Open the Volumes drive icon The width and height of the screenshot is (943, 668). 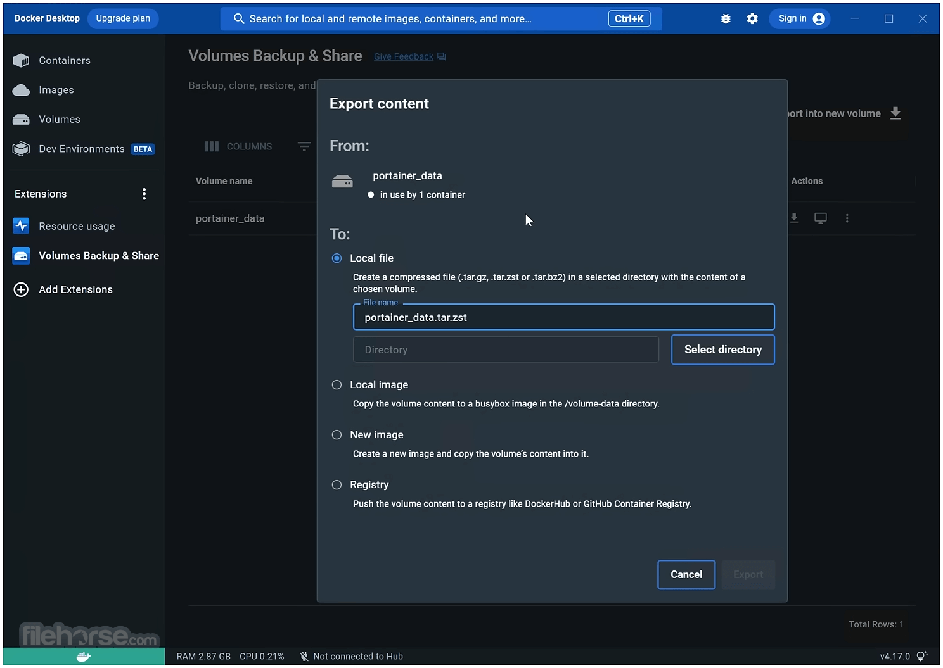tap(21, 119)
